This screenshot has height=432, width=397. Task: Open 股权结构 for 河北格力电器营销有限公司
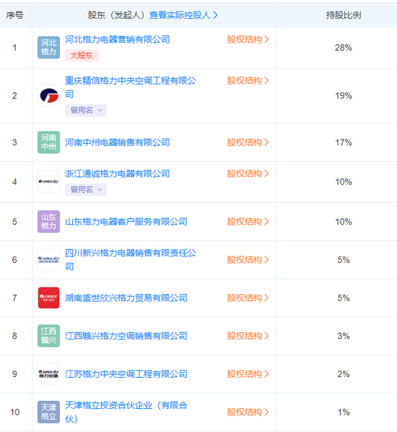[248, 40]
